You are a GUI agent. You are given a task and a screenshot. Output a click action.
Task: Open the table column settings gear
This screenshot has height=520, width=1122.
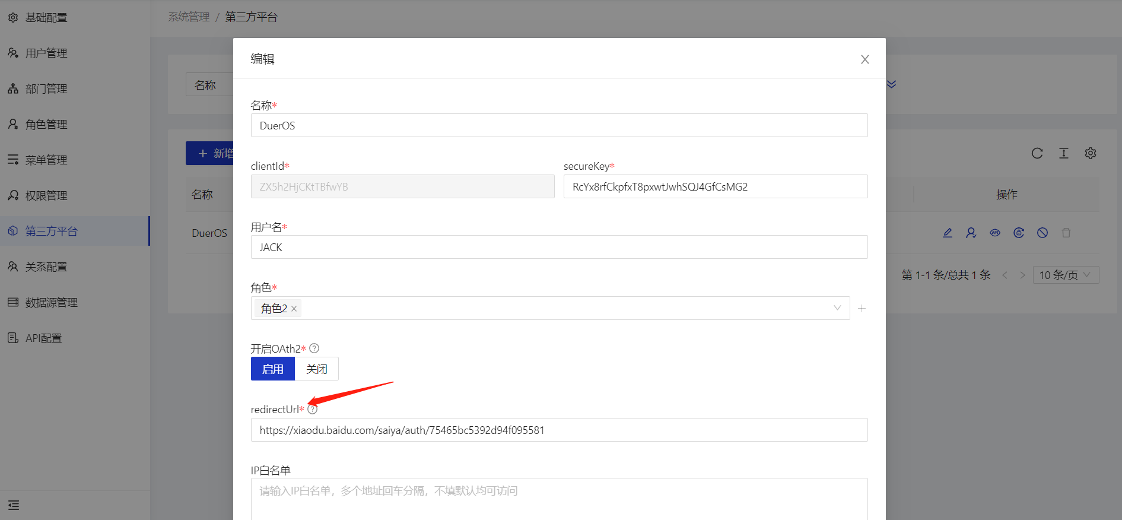1090,153
